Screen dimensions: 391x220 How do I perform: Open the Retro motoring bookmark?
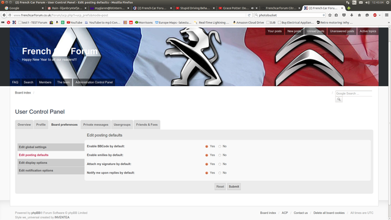(x=334, y=23)
